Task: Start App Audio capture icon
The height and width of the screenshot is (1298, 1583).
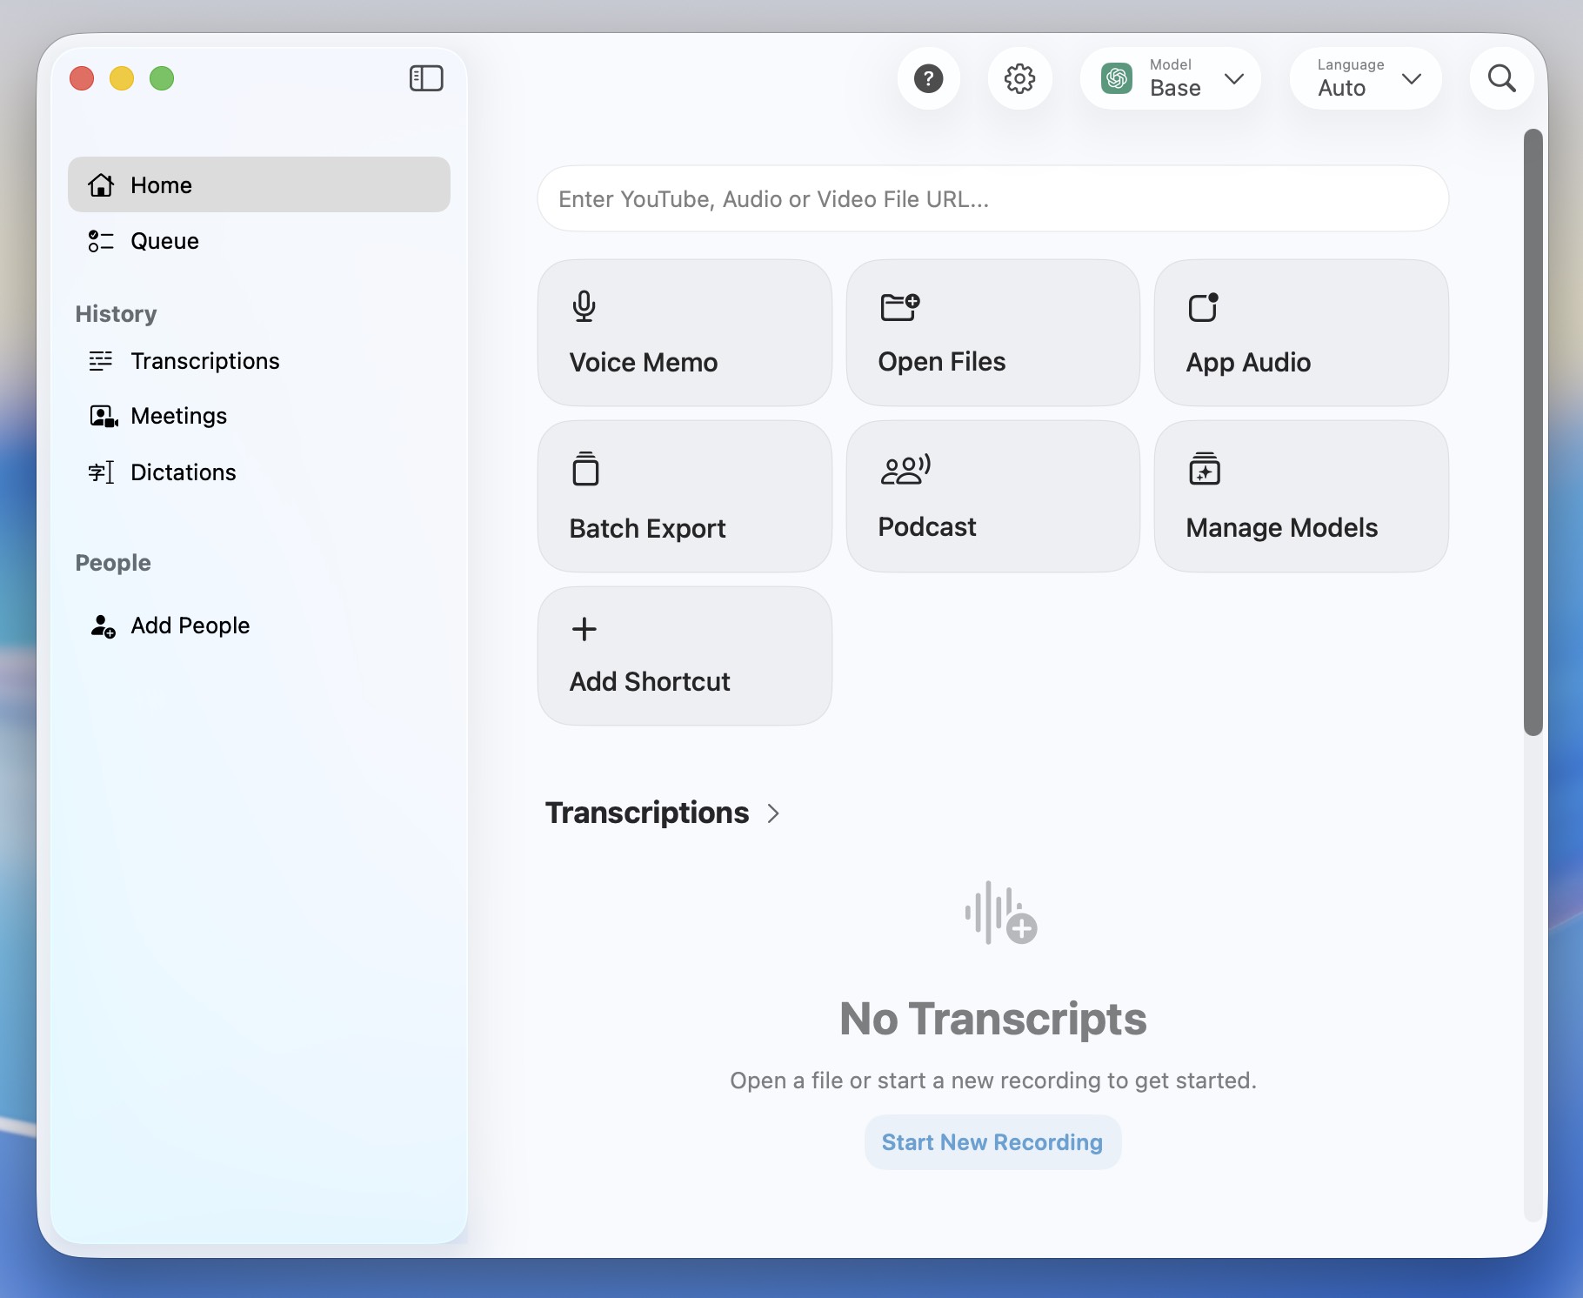Action: 1203,306
